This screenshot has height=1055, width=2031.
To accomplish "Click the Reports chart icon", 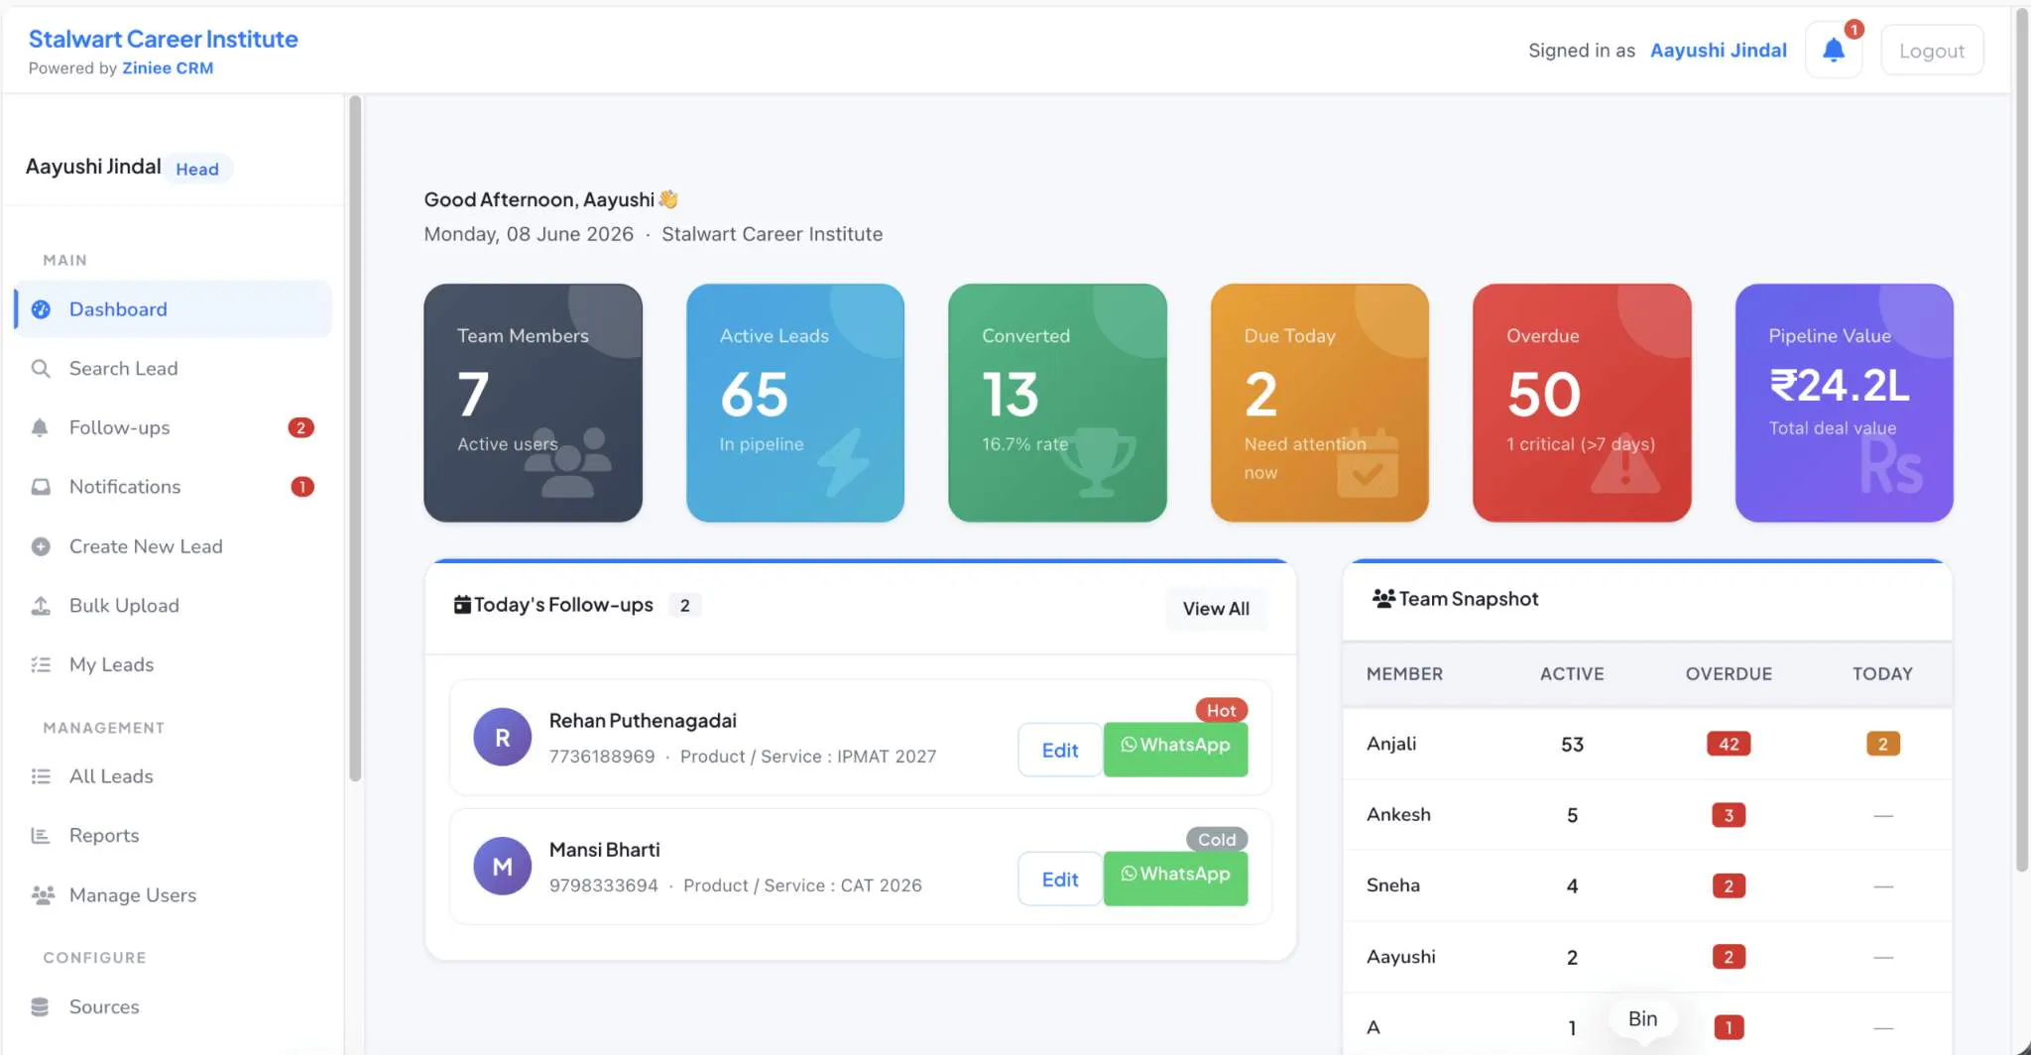I will 41,836.
